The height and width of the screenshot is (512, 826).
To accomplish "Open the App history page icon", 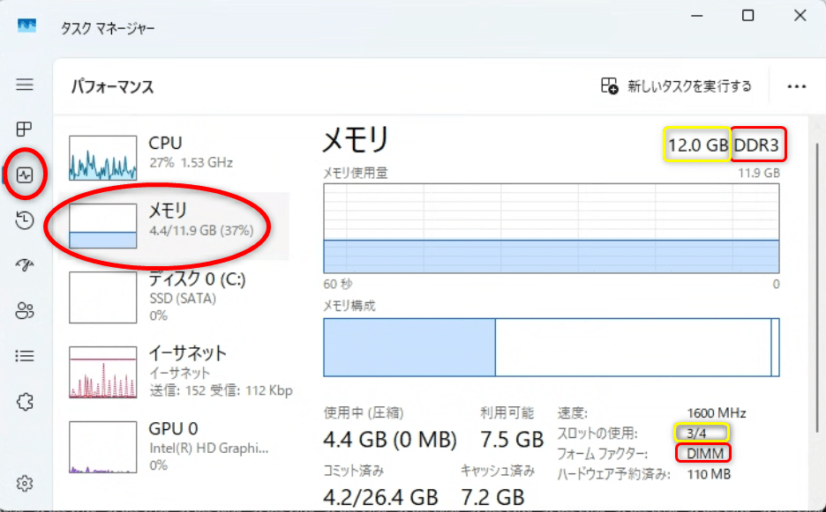I will click(25, 221).
